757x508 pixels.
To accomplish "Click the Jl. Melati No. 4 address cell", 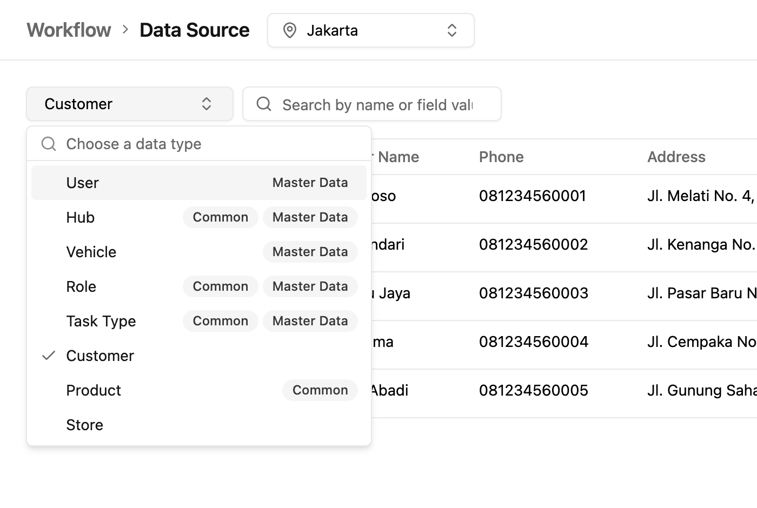I will click(x=701, y=196).
